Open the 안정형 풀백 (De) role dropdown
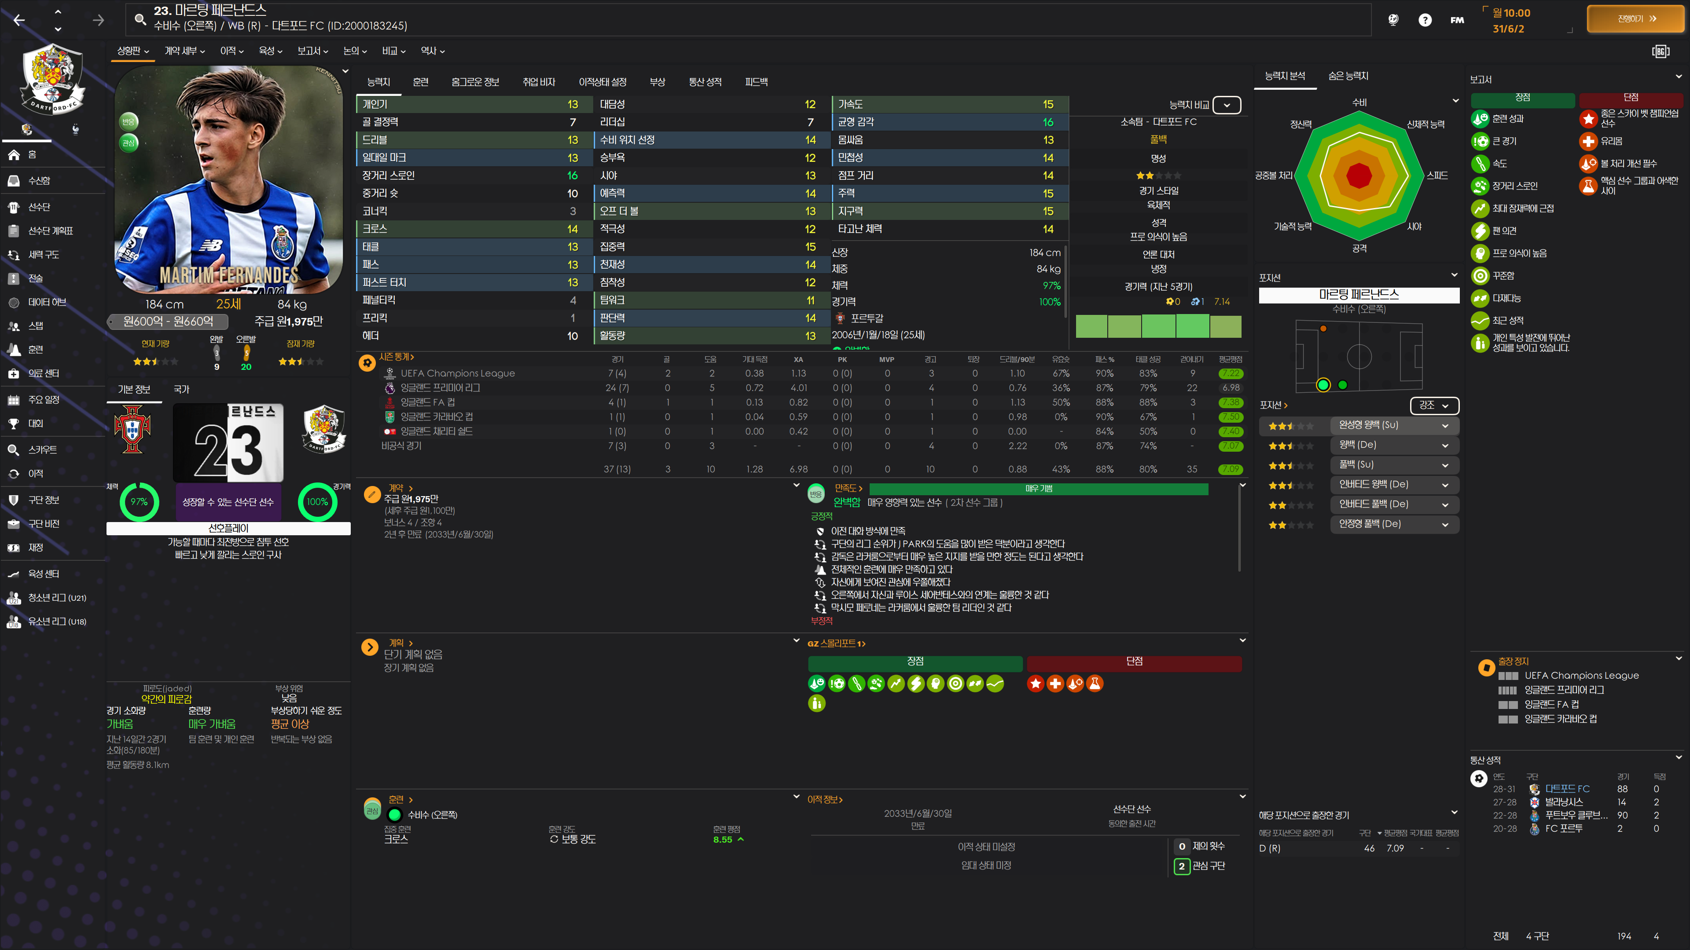This screenshot has height=950, width=1690. pyautogui.click(x=1394, y=525)
